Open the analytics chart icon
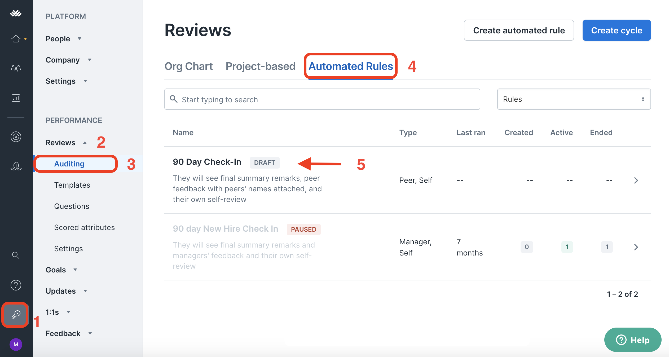 (16, 98)
